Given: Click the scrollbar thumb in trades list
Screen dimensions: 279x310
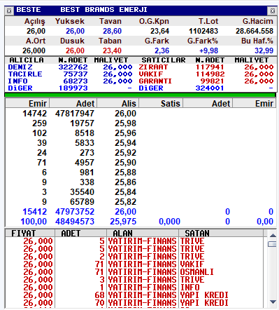Looking at the screenshot, I should coord(273,244).
